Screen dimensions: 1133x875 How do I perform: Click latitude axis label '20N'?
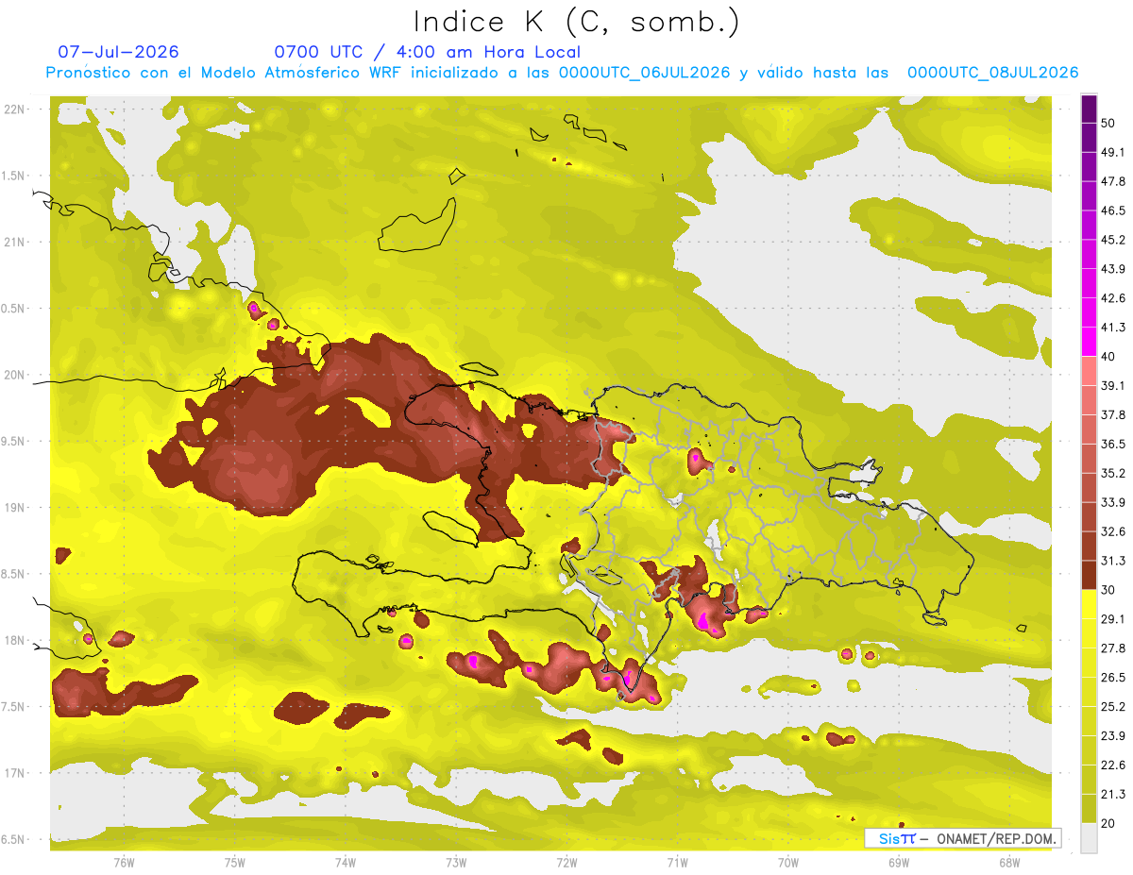point(13,375)
